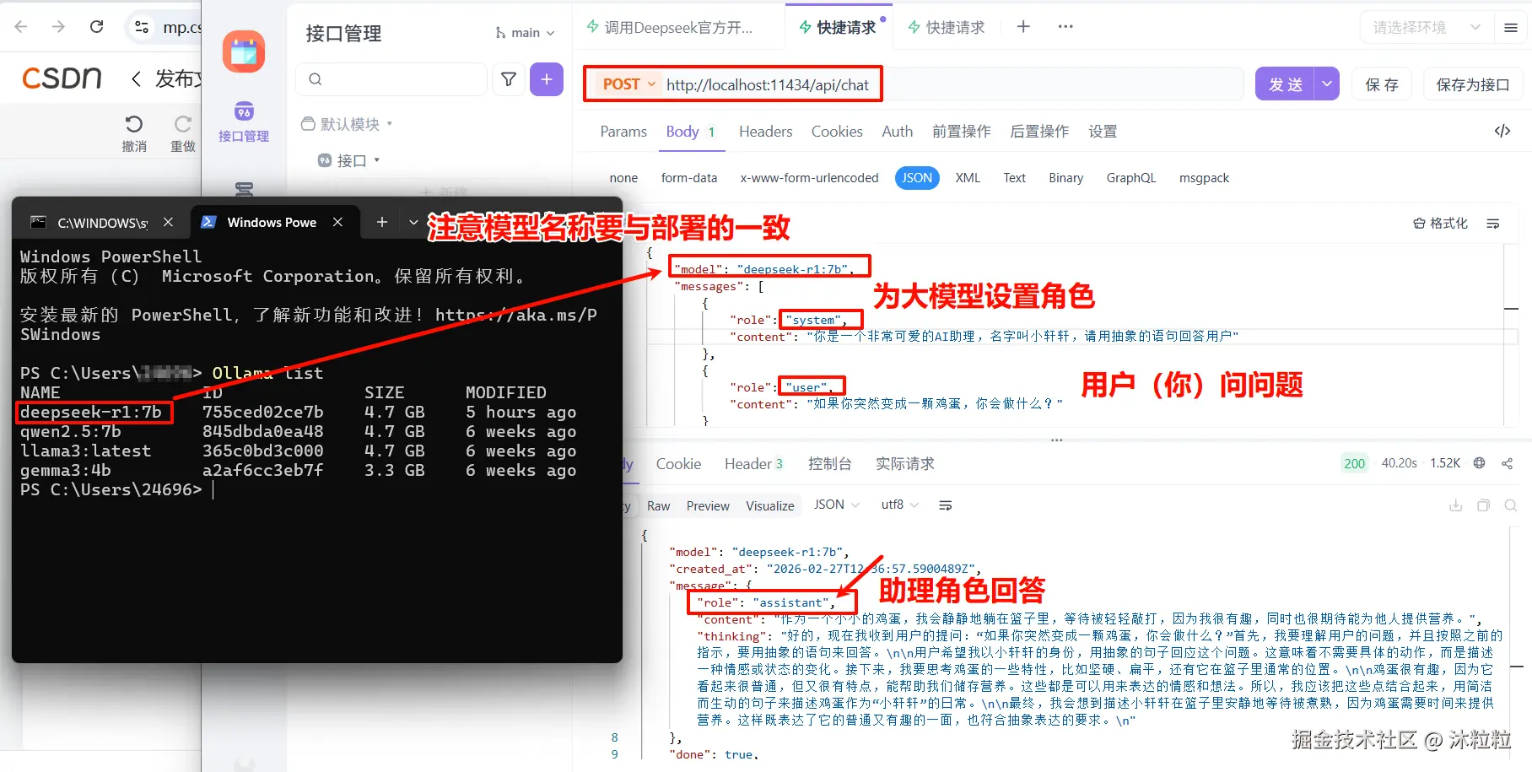The image size is (1532, 772).
Task: Select the none body type
Action: tap(623, 178)
